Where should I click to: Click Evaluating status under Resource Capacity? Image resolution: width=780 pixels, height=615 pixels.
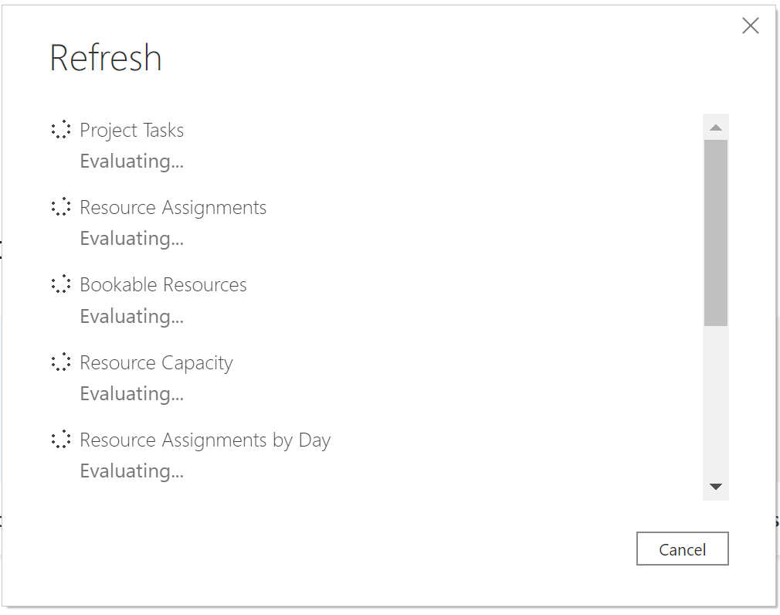(x=131, y=393)
